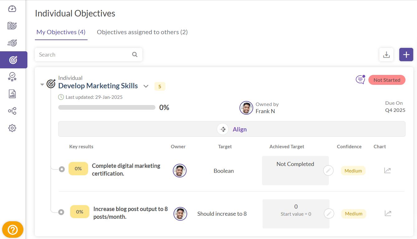Select radio marker for blog post output
This screenshot has height=239, width=417.
click(x=61, y=212)
